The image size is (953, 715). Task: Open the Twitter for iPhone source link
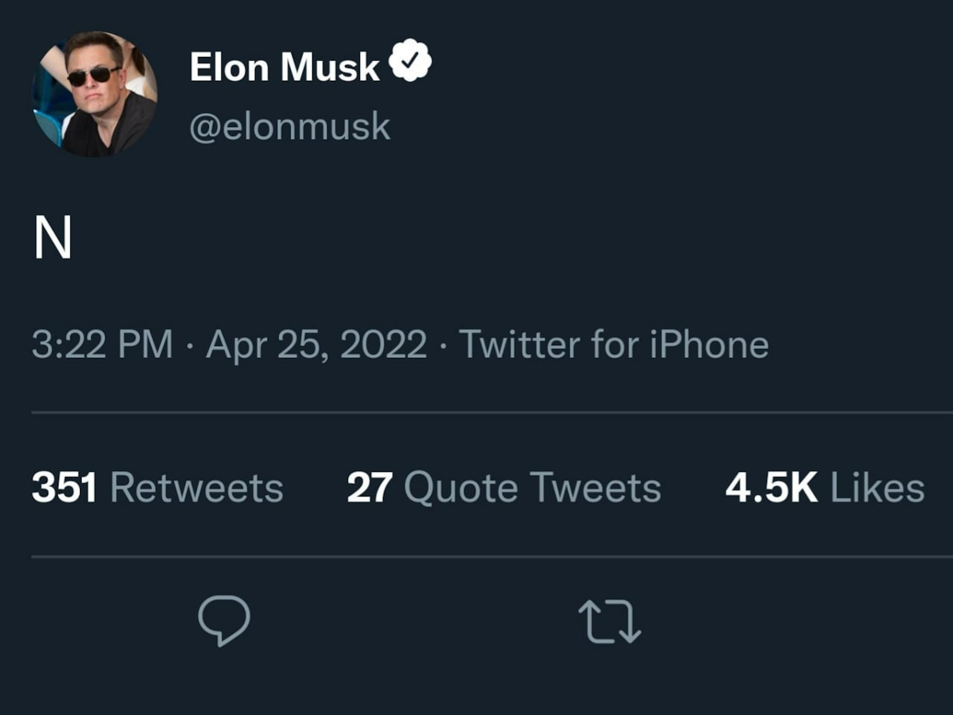point(613,344)
